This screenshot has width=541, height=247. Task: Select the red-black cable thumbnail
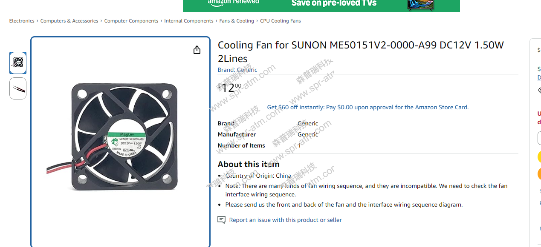click(18, 88)
